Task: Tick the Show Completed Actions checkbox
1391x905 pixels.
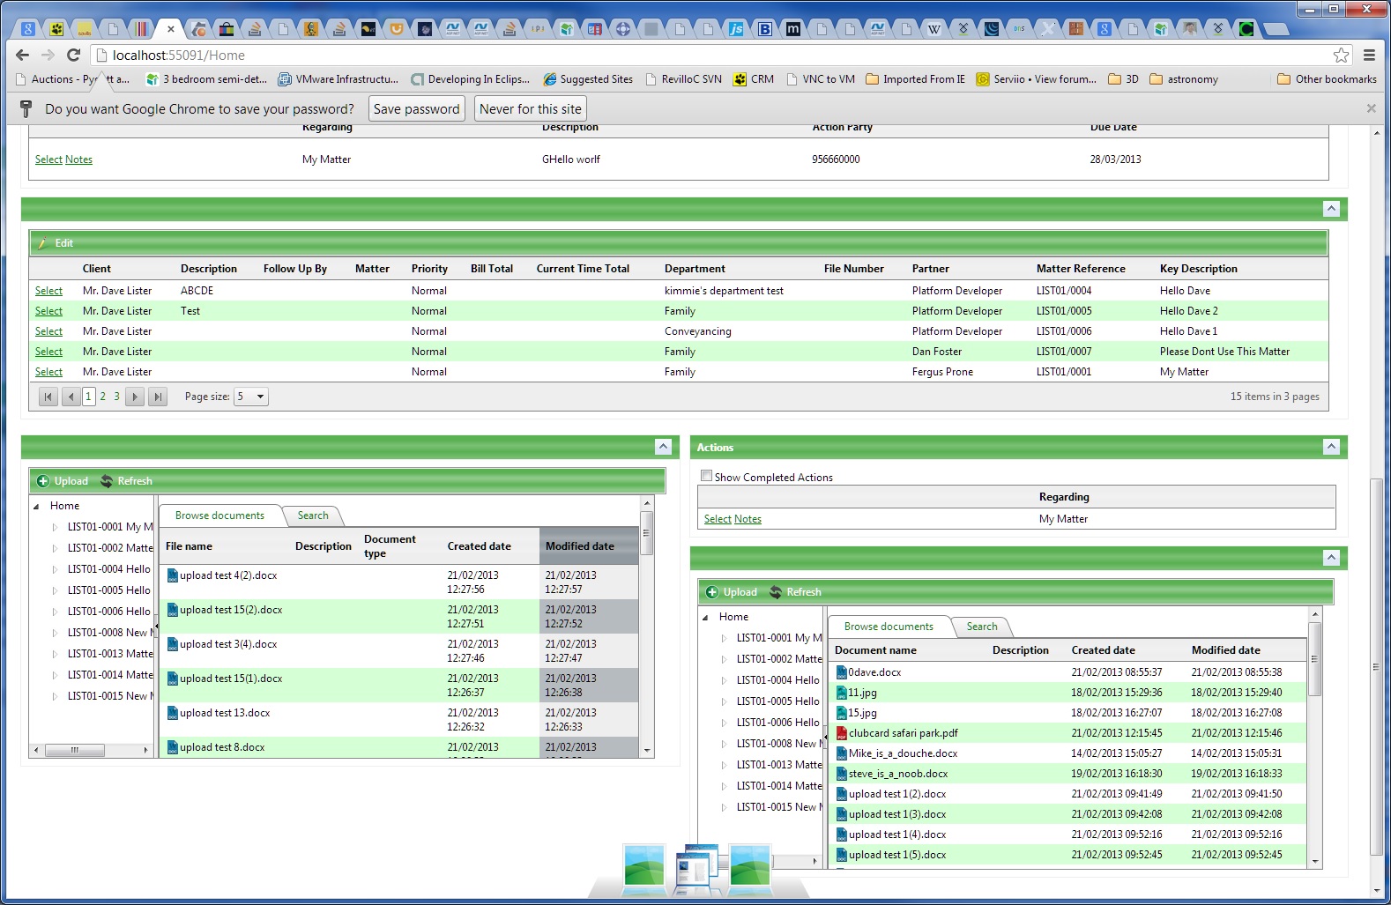Action: pyautogui.click(x=706, y=476)
